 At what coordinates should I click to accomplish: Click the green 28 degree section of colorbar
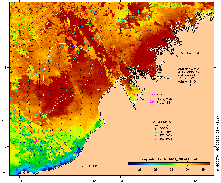tap(171, 164)
